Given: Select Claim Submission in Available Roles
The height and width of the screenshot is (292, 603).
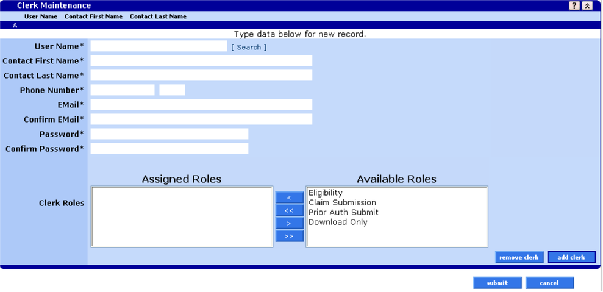Looking at the screenshot, I should click(342, 202).
